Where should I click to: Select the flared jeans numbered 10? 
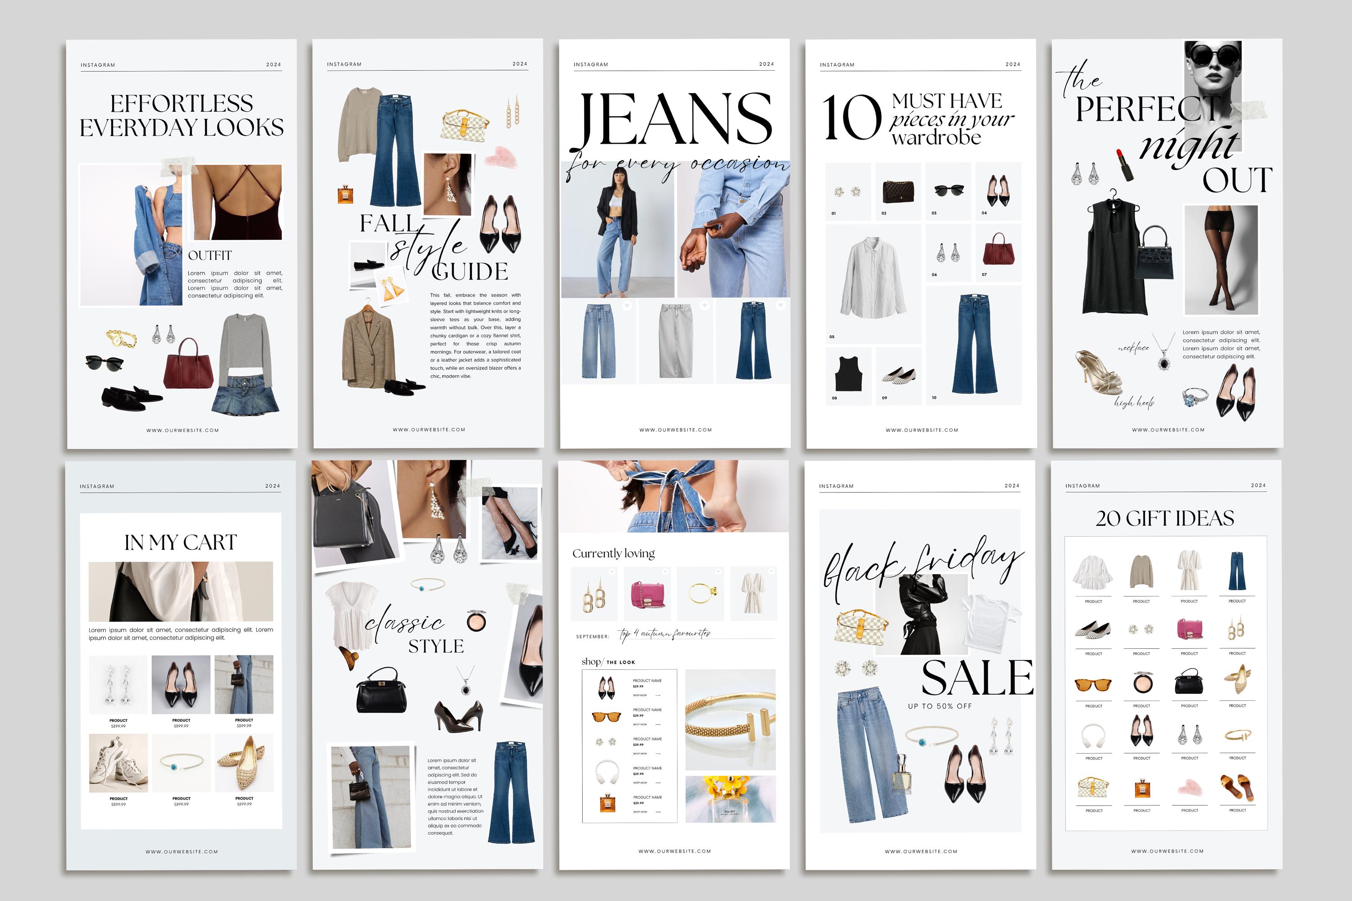tap(974, 344)
